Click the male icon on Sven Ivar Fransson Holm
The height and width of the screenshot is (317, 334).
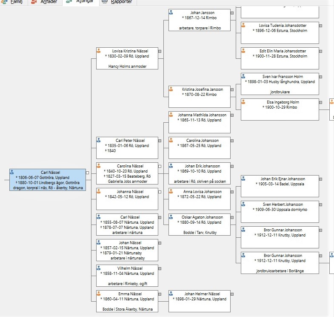pyautogui.click(x=243, y=76)
